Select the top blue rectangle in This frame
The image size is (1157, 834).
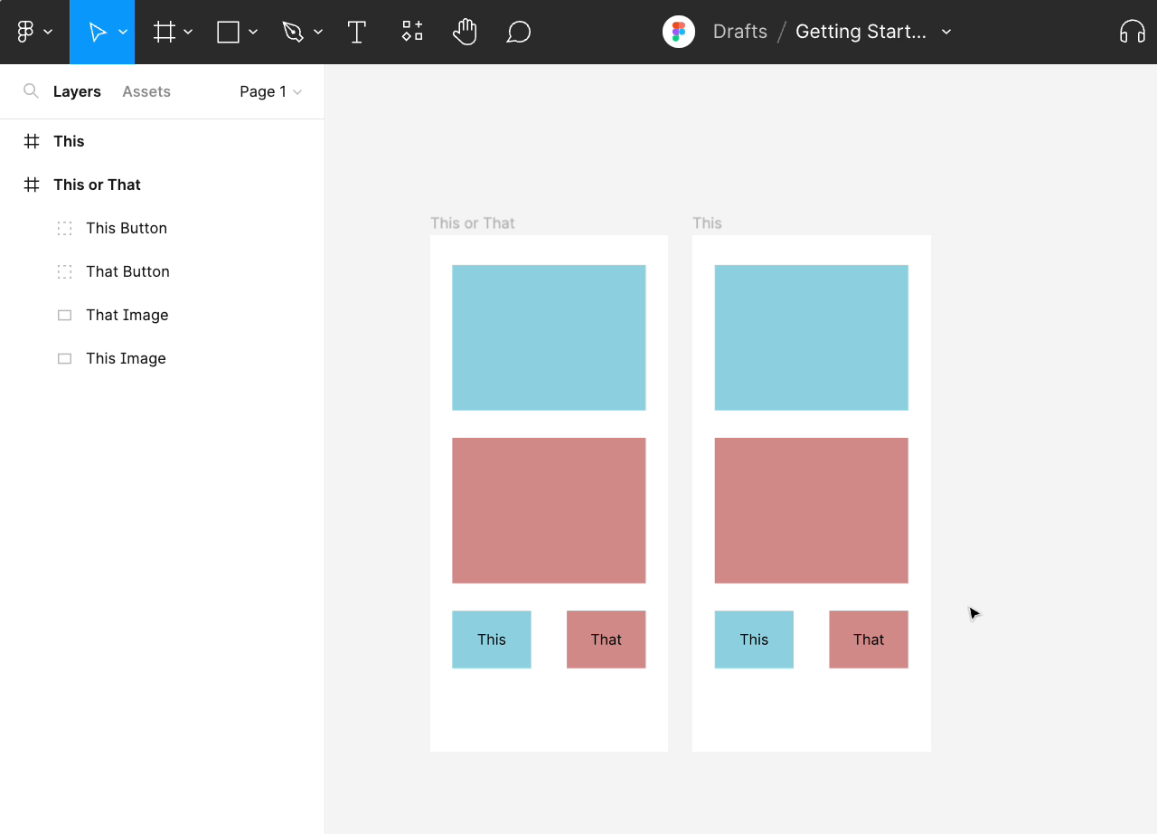pyautogui.click(x=811, y=337)
